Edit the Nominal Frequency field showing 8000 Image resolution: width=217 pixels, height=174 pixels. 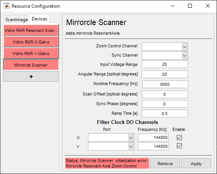point(165,84)
